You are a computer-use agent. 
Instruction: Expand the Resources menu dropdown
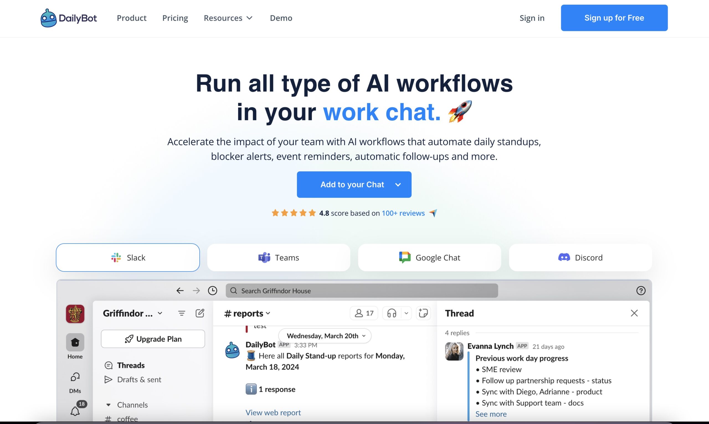pos(228,18)
